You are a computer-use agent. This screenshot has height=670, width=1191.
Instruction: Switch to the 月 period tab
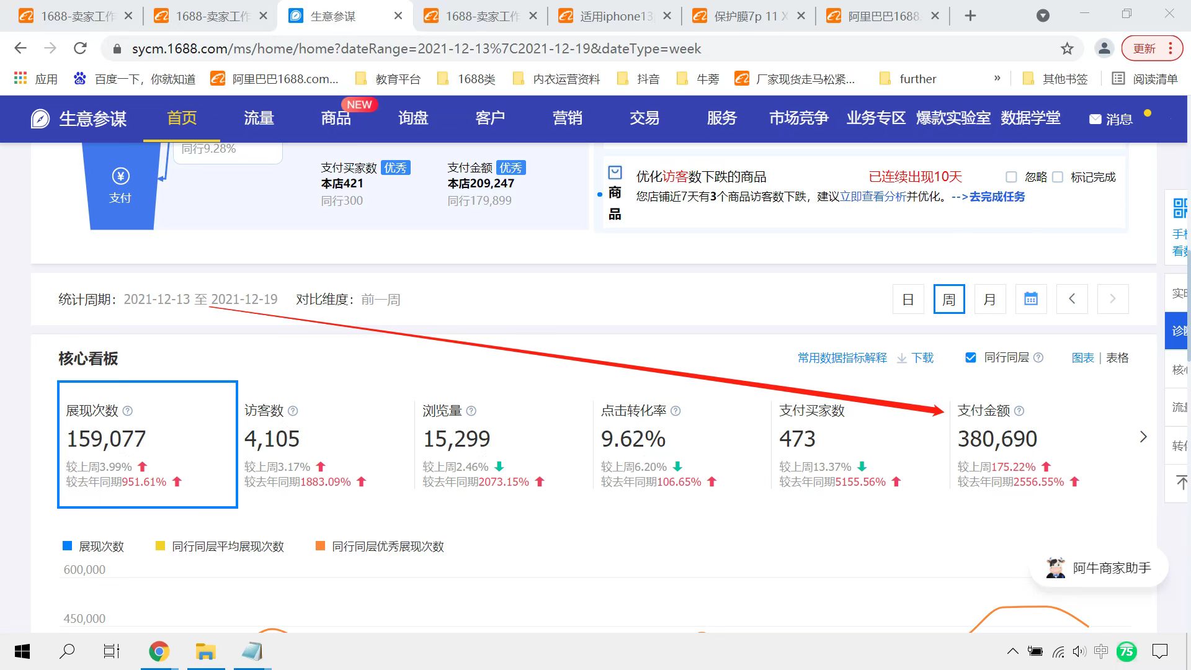(989, 299)
